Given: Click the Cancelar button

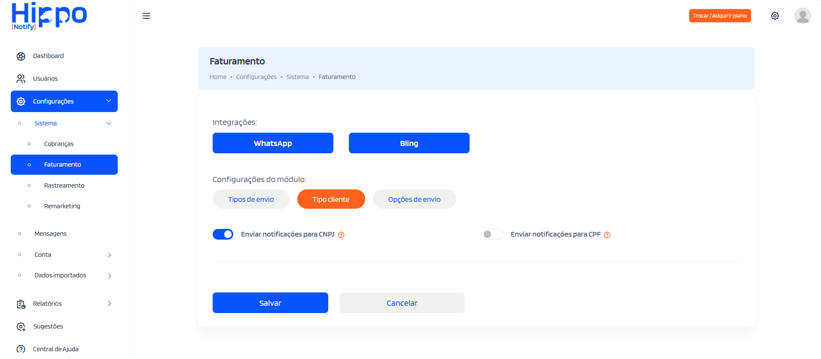Looking at the screenshot, I should pyautogui.click(x=402, y=303).
